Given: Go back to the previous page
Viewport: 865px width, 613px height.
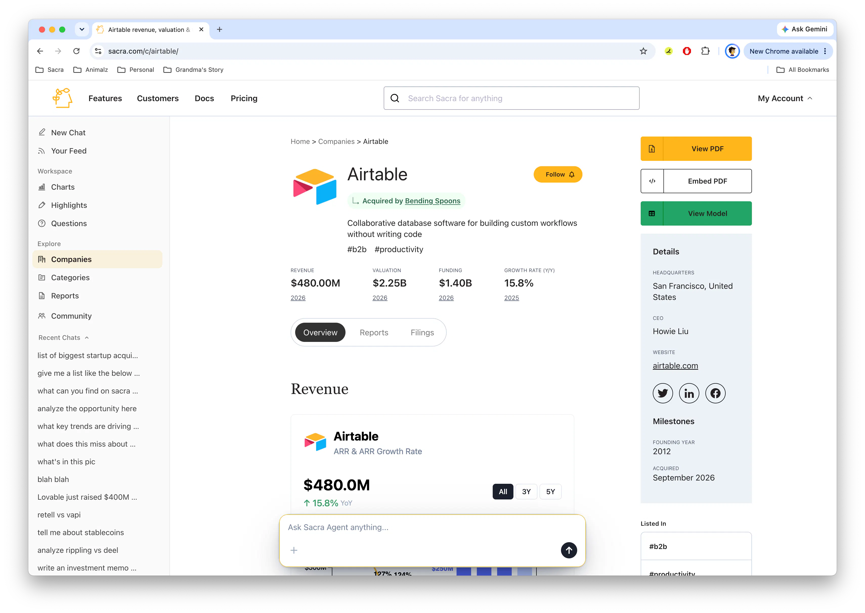Looking at the screenshot, I should pos(40,51).
